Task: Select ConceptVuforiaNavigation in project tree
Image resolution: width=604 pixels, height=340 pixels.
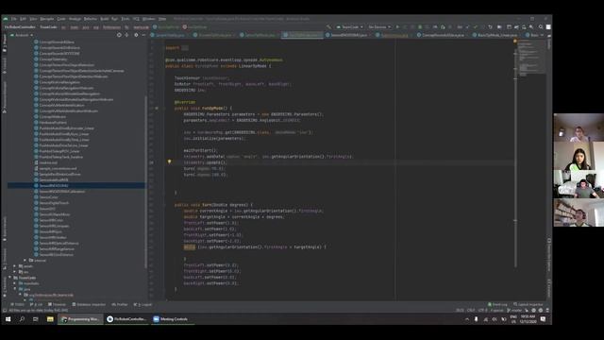Action: point(59,82)
